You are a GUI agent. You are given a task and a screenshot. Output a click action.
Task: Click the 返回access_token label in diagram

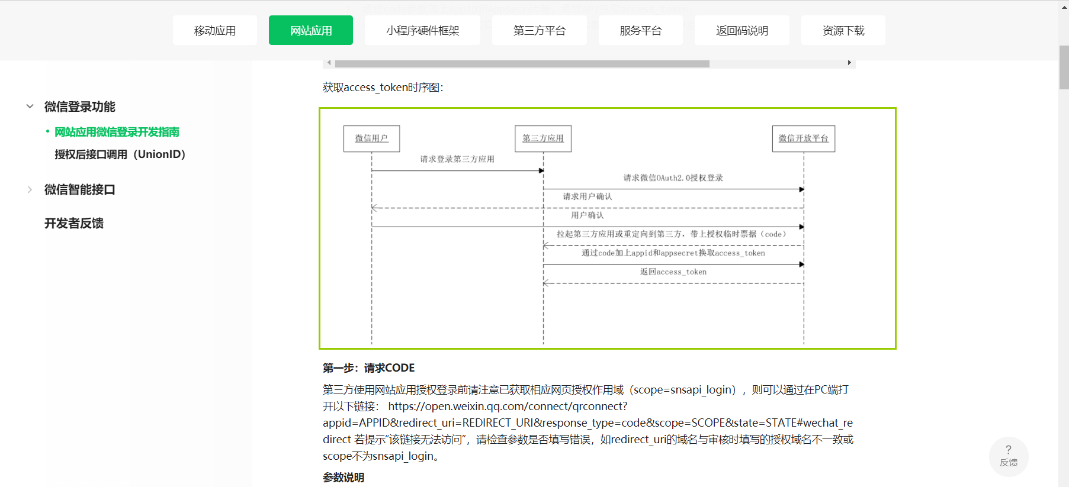coord(673,272)
